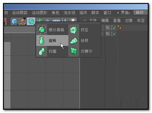Toggle the first object's visibility dots
The image size is (152, 113).
(112, 28)
